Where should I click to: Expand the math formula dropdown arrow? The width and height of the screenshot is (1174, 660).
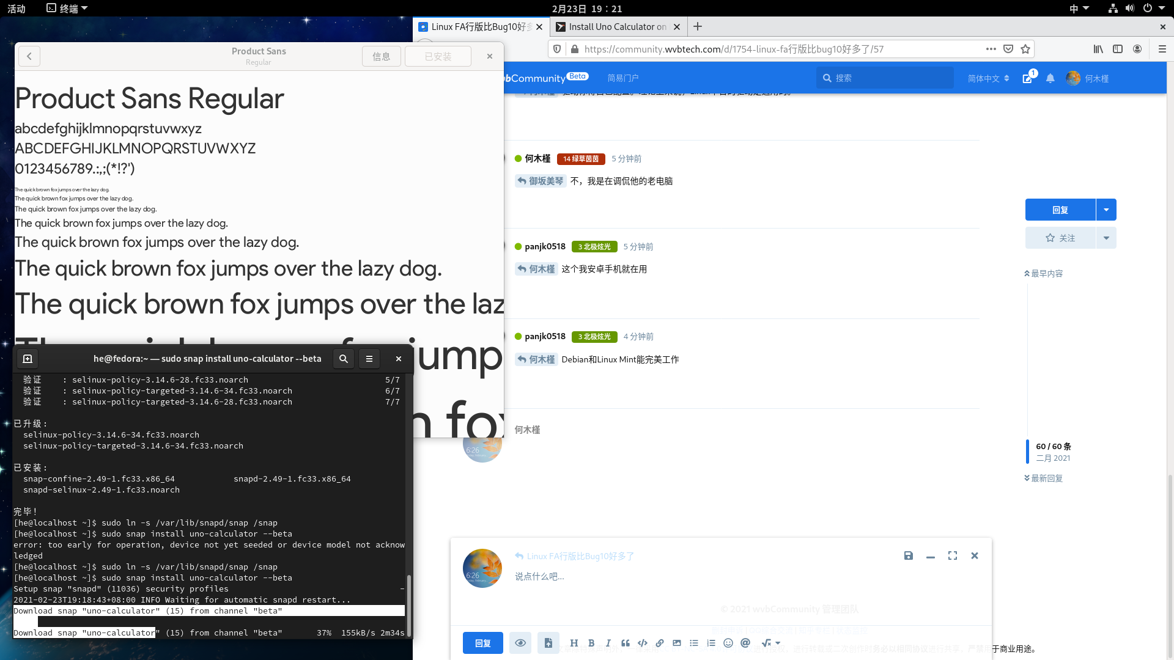click(778, 643)
